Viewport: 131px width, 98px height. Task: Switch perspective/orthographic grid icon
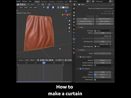click(69, 31)
